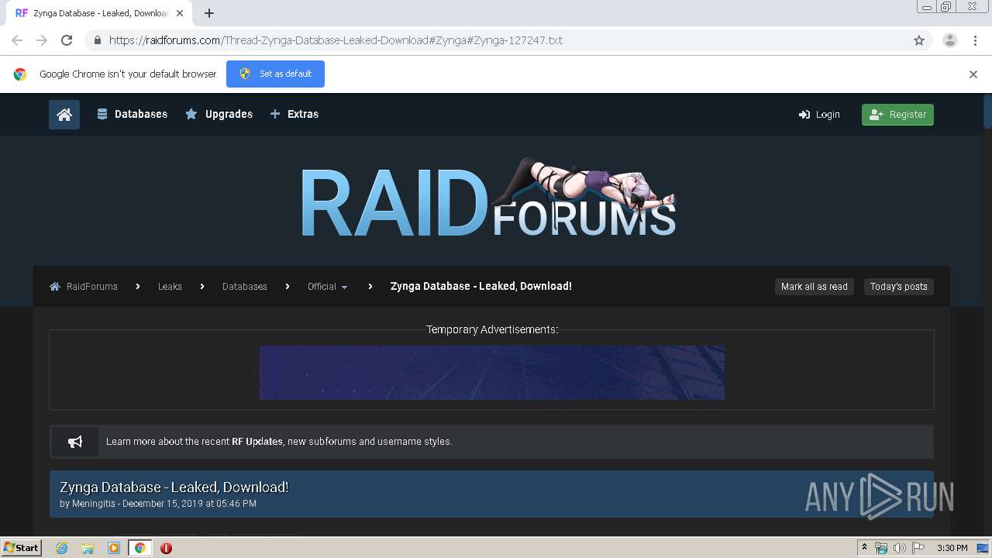Click the network tray icon
The width and height of the screenshot is (992, 558).
881,548
